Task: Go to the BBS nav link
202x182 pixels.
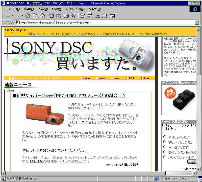Action: pyautogui.click(x=130, y=78)
